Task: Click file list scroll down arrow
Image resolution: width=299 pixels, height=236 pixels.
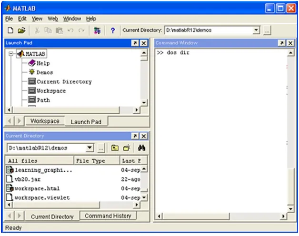Action: tap(144, 197)
